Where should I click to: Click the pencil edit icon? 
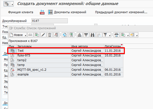[43, 35]
